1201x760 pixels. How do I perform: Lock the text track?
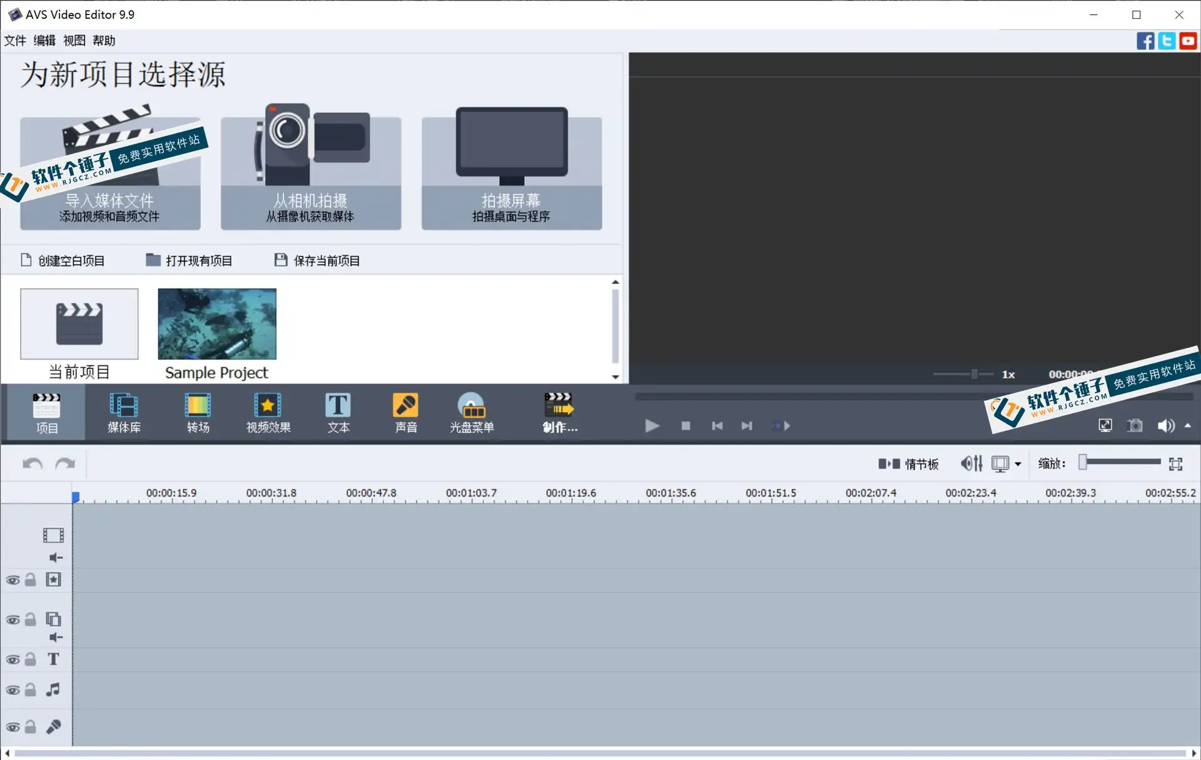pyautogui.click(x=30, y=659)
